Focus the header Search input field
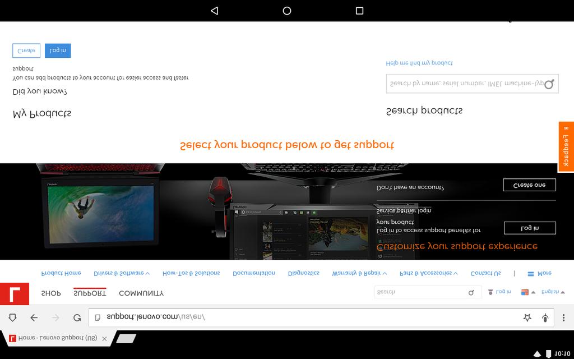The width and height of the screenshot is (574, 359). (428, 292)
